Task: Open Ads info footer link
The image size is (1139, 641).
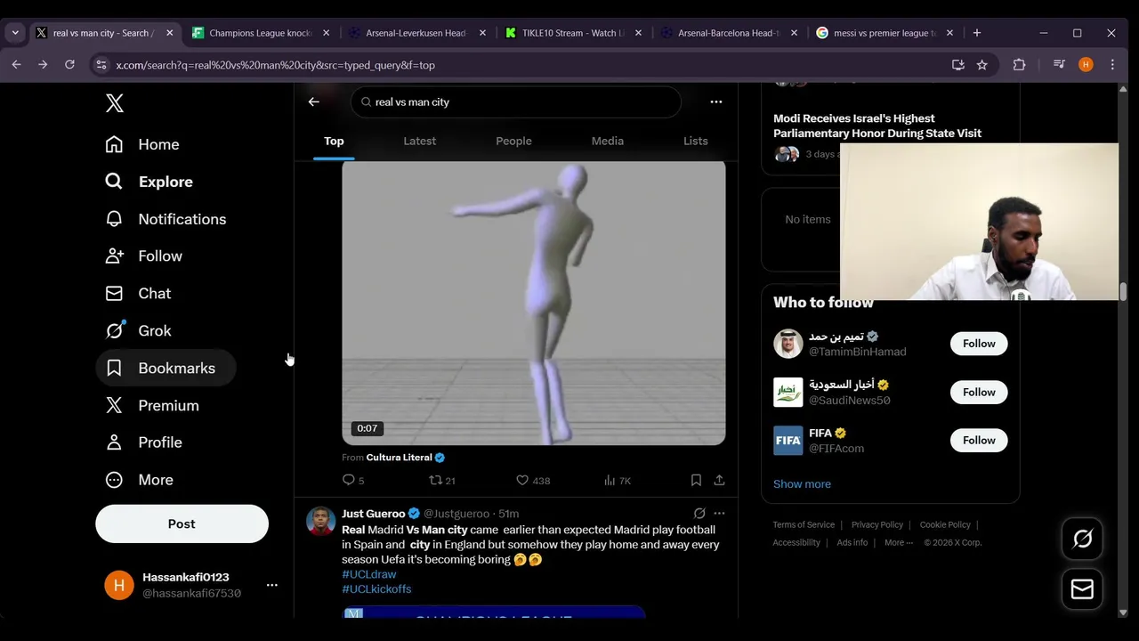Action: pyautogui.click(x=852, y=543)
